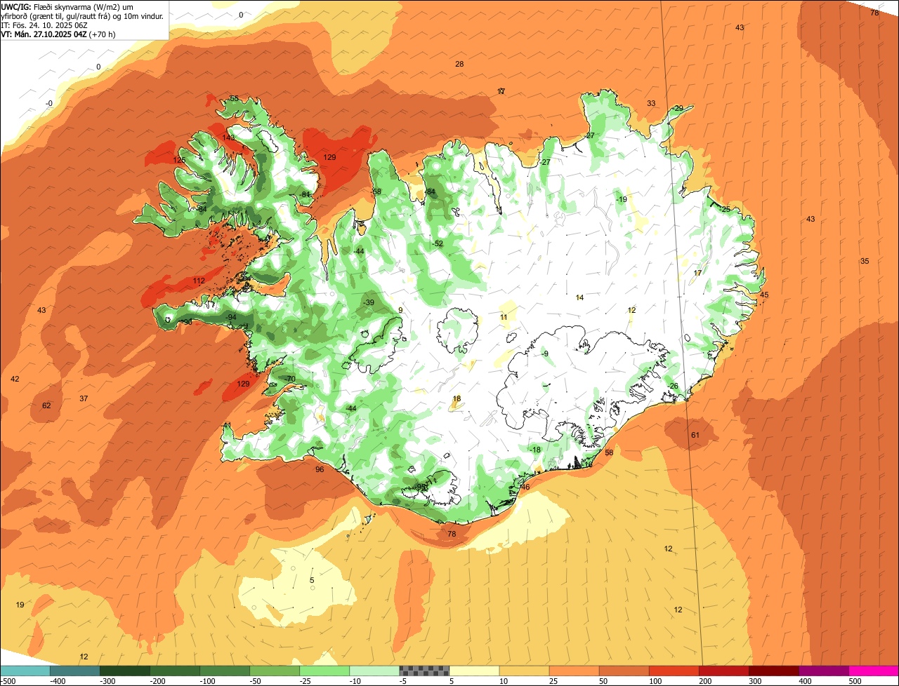Click the '200' legend scale label
Screen dimensions: 899x686
706,680
